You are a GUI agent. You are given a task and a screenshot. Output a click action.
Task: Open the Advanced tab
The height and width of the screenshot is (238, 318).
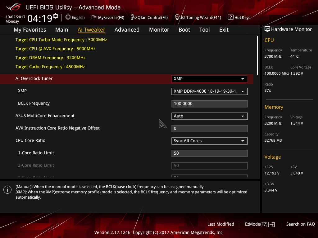pos(127,30)
